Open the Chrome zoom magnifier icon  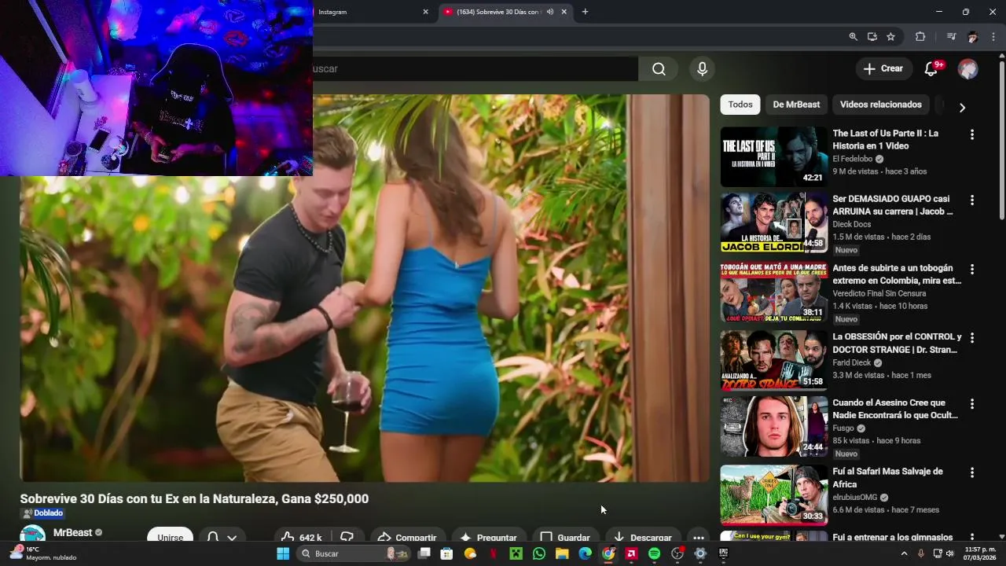coord(853,36)
